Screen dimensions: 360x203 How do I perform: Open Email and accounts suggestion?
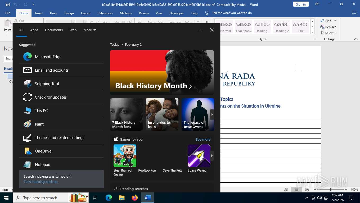coord(61,70)
